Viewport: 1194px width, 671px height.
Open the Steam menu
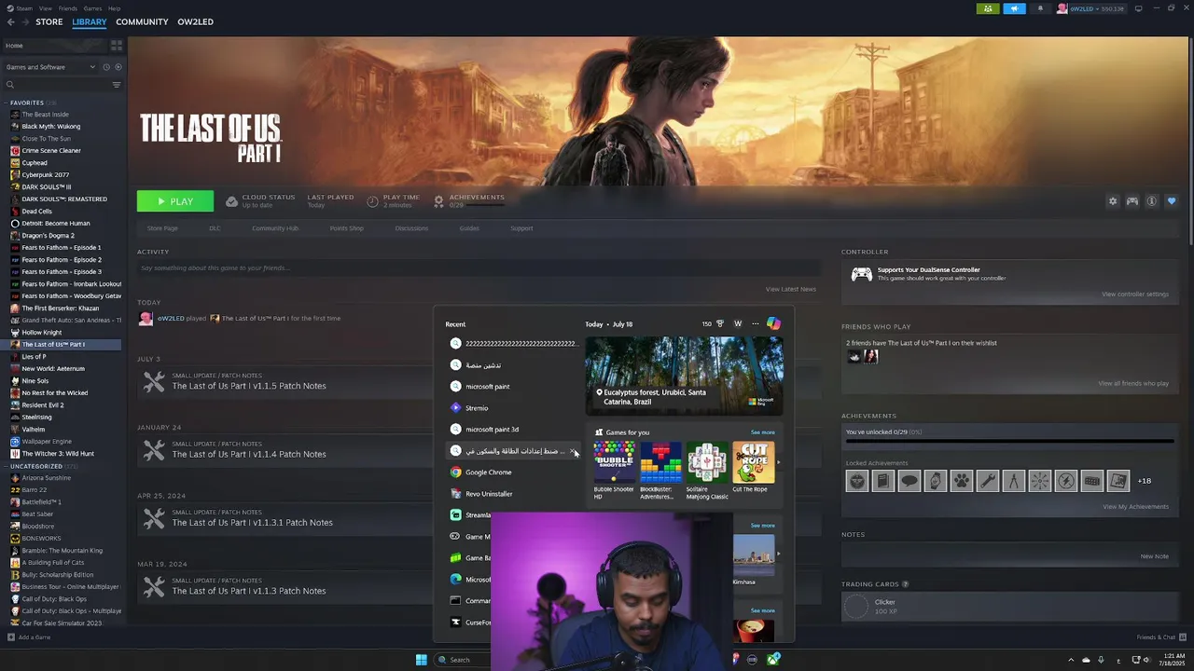(23, 8)
